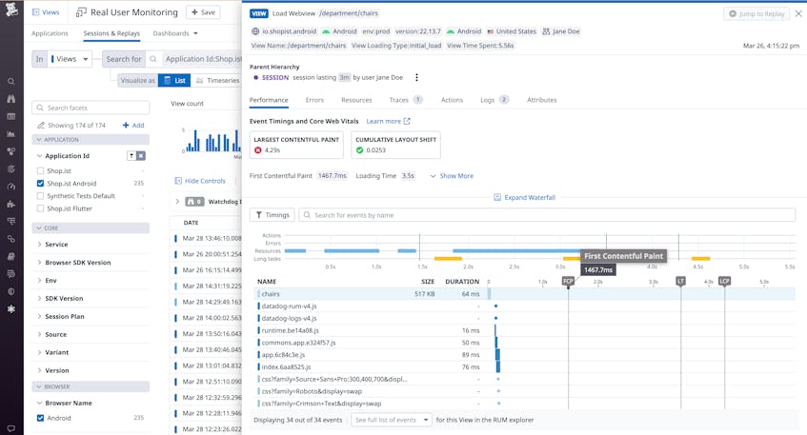
Task: Check the Shop.ist application checkbox
Action: [40, 170]
